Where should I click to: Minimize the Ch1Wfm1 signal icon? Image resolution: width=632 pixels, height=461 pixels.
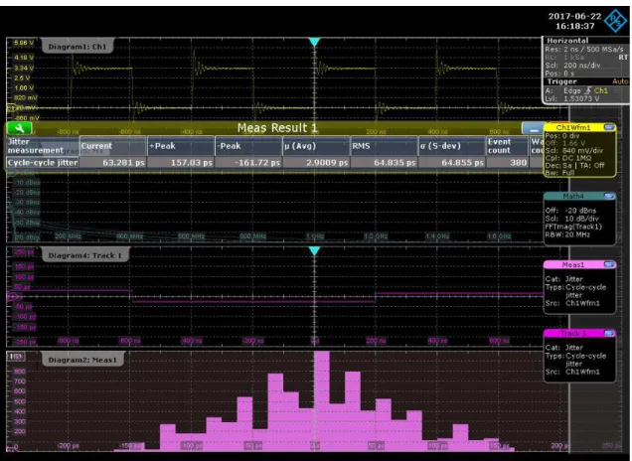(609, 128)
